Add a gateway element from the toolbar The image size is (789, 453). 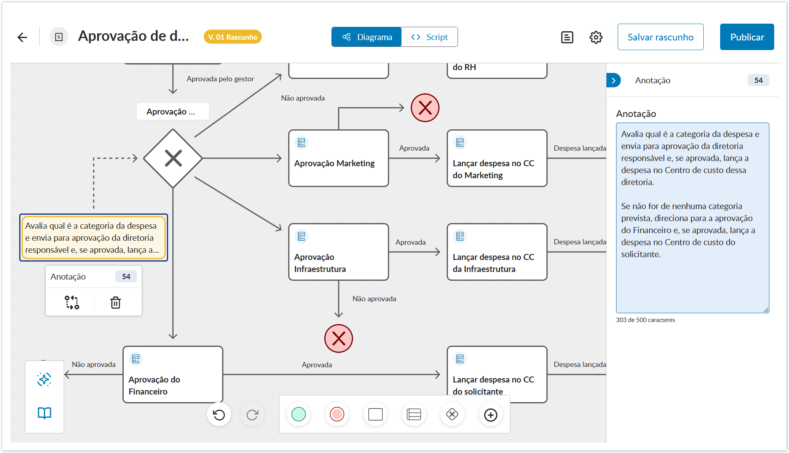452,414
